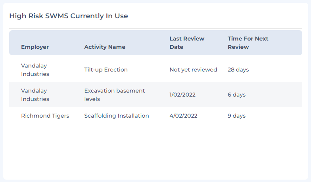Select the 28 days next review value

(x=238, y=70)
